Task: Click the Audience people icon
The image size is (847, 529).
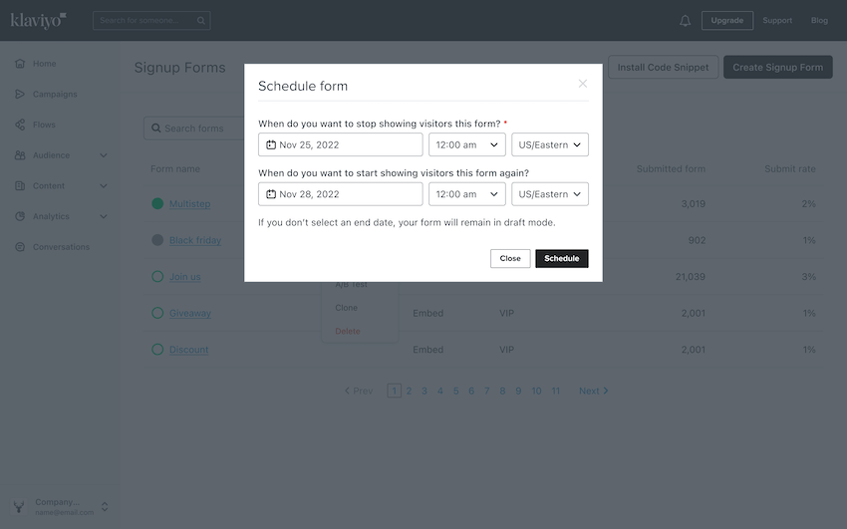Action: (x=20, y=155)
